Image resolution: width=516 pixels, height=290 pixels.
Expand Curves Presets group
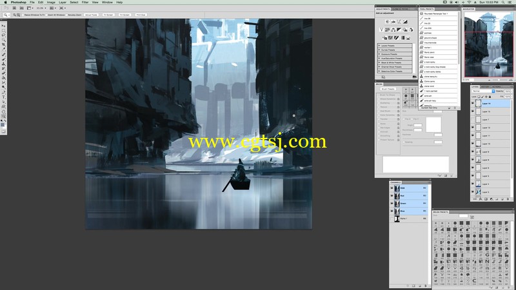(x=379, y=50)
